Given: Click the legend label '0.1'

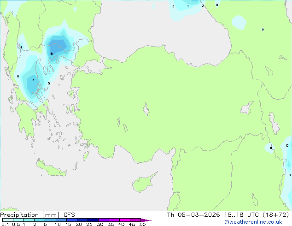Looking at the screenshot, I should (x=5, y=224).
